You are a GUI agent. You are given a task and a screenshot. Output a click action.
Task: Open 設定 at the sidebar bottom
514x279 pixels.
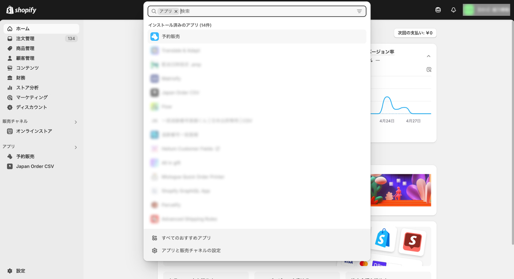41,271
